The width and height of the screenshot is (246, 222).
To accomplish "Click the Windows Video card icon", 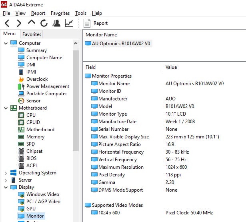I will (21, 194).
